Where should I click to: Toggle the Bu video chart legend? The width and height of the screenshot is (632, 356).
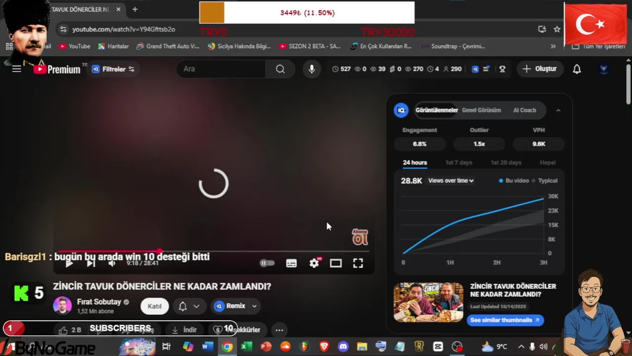click(x=514, y=181)
